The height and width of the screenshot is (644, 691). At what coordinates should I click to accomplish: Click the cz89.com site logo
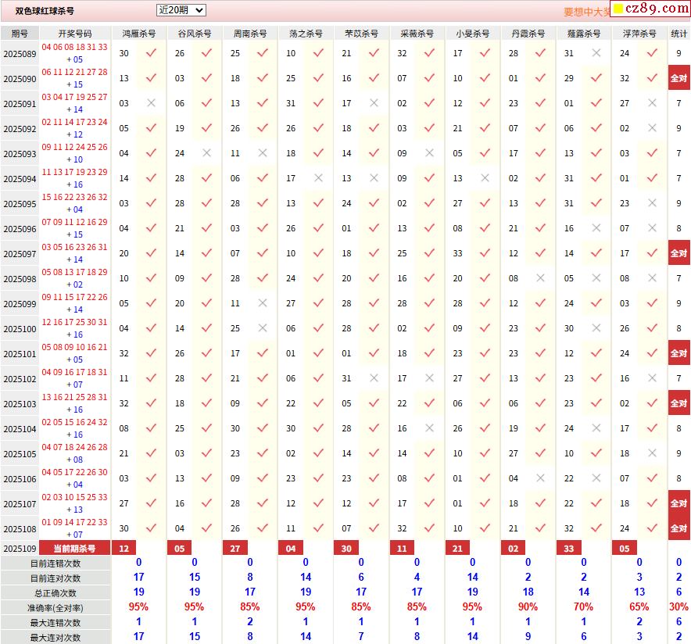[650, 9]
